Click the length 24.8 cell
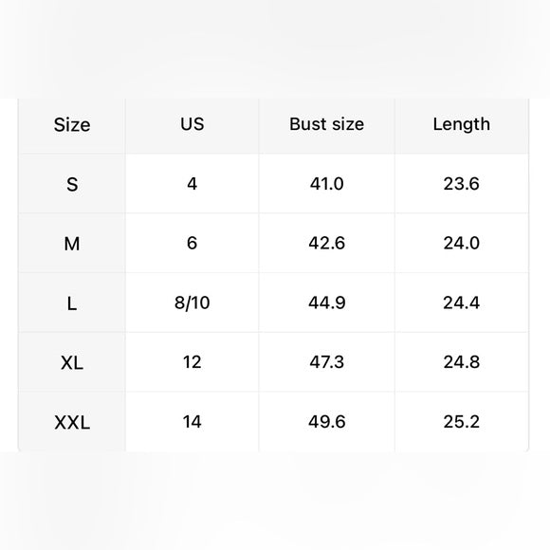 [461, 362]
